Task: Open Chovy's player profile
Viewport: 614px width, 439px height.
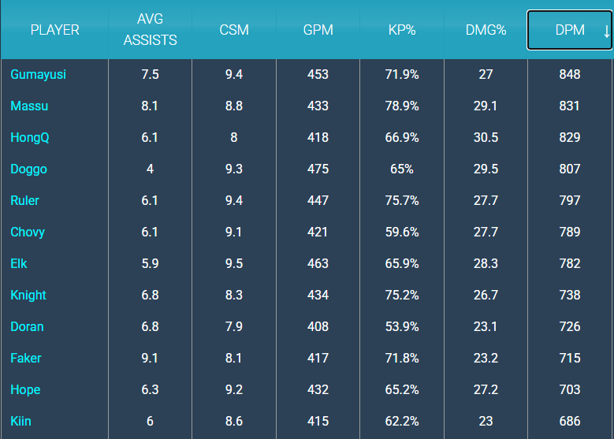Action: 28,232
